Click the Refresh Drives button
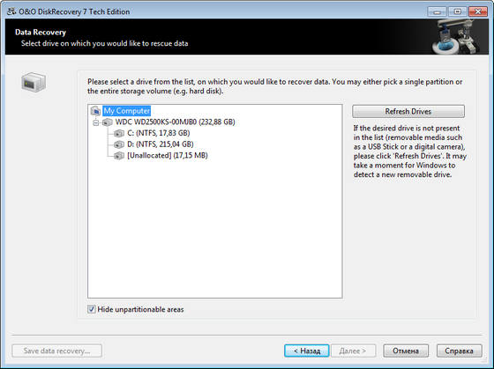The image size is (494, 369). [x=408, y=111]
